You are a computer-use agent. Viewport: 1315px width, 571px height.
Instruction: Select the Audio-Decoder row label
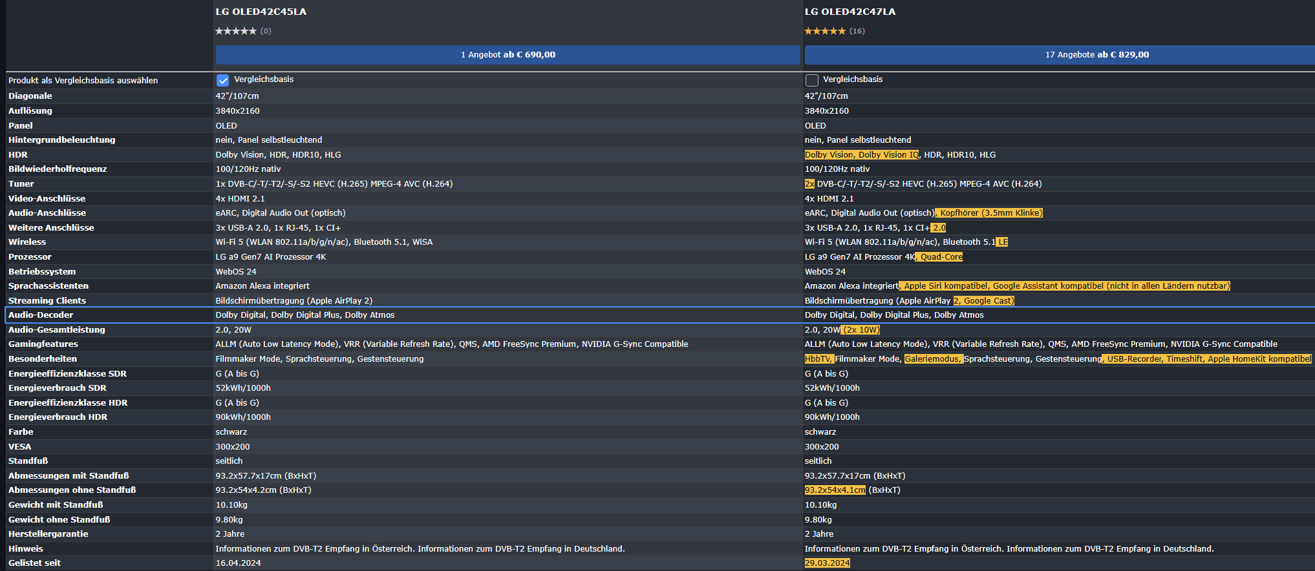click(x=41, y=315)
